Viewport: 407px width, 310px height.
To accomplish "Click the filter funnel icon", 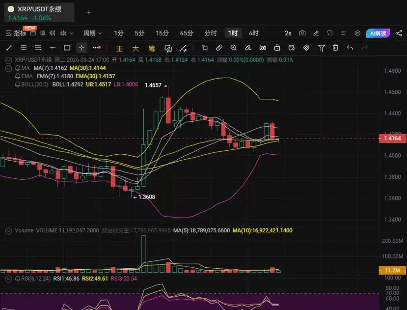I will click(x=322, y=48).
